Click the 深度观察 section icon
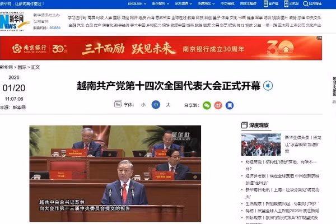The image size is (336, 224). click(245, 125)
